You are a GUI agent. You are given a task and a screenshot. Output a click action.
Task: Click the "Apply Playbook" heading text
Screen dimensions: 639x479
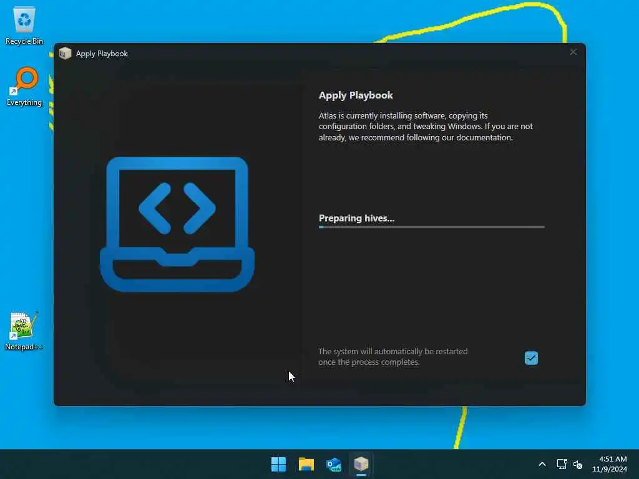356,95
